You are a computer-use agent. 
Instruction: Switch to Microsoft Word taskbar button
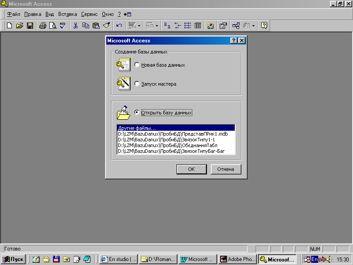pos(198,259)
